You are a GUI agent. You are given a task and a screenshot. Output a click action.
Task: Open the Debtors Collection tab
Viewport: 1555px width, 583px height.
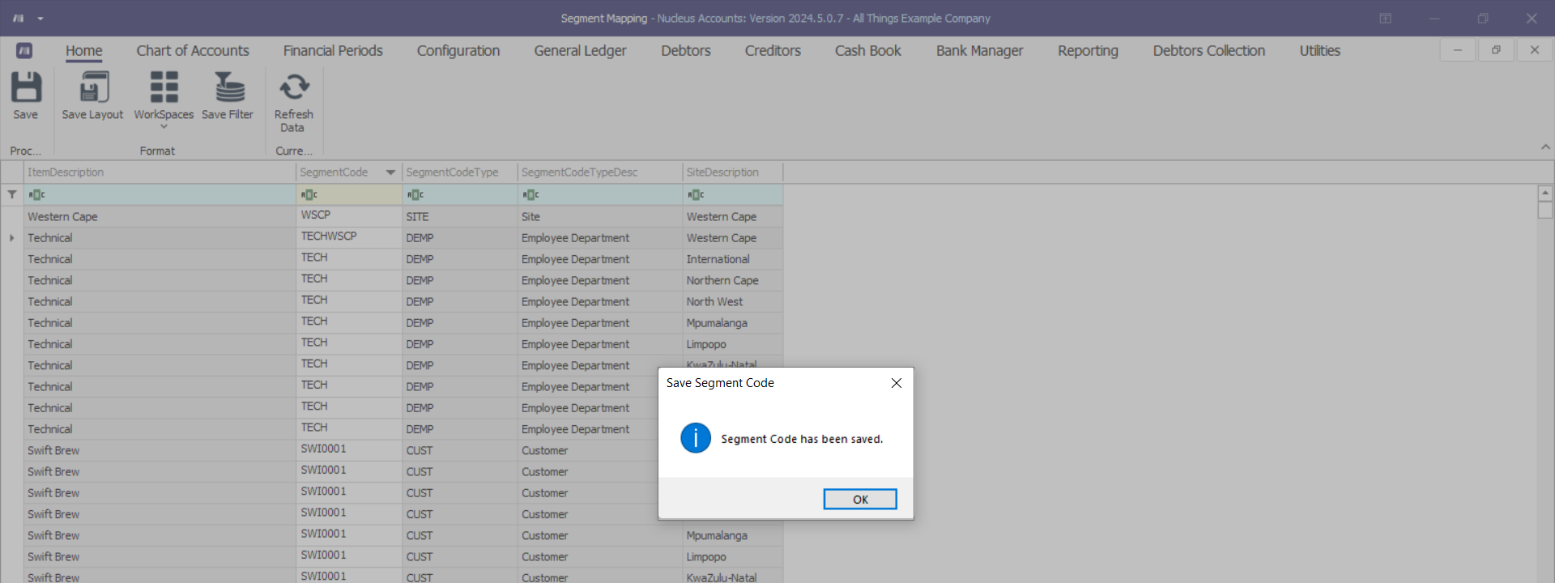coord(1208,50)
